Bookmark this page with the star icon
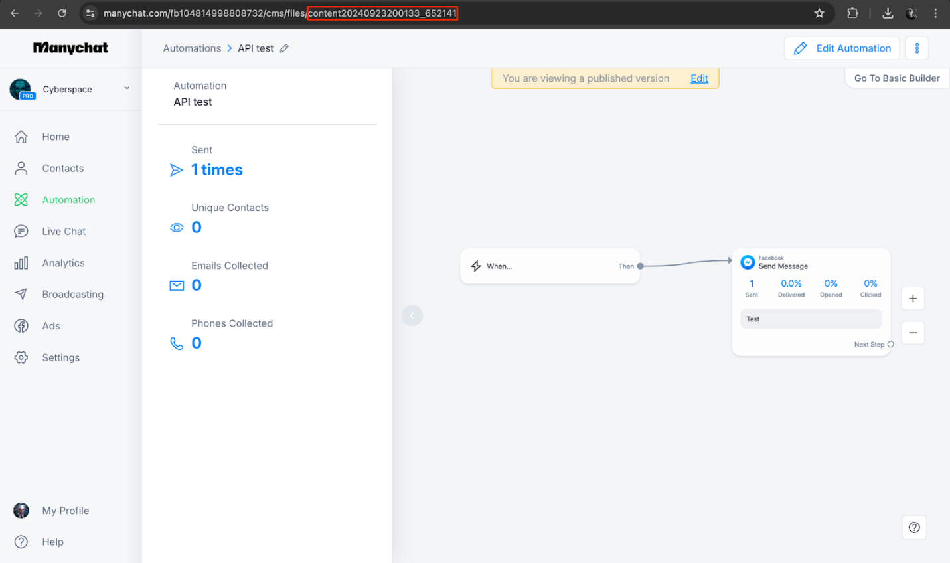 click(x=819, y=13)
